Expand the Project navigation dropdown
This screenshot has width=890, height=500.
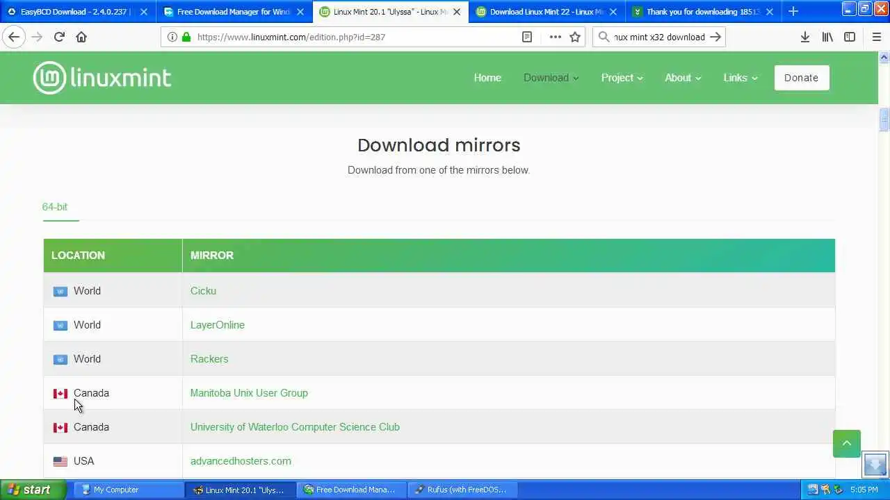tap(622, 78)
